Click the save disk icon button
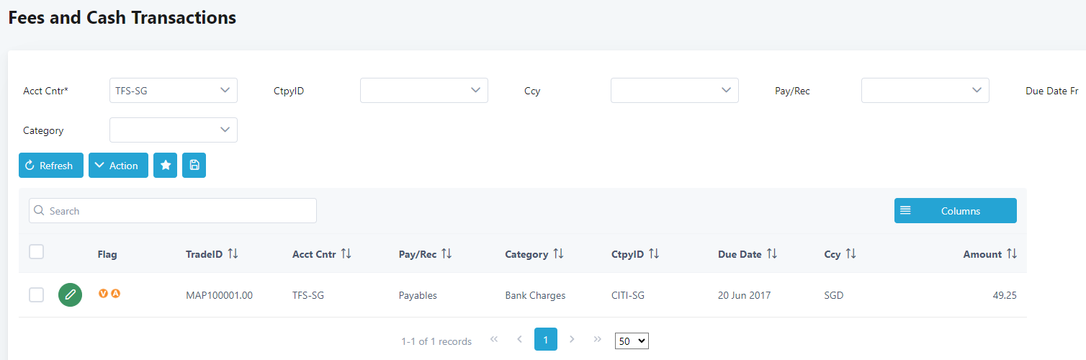Image resolution: width=1086 pixels, height=360 pixels. tap(194, 166)
